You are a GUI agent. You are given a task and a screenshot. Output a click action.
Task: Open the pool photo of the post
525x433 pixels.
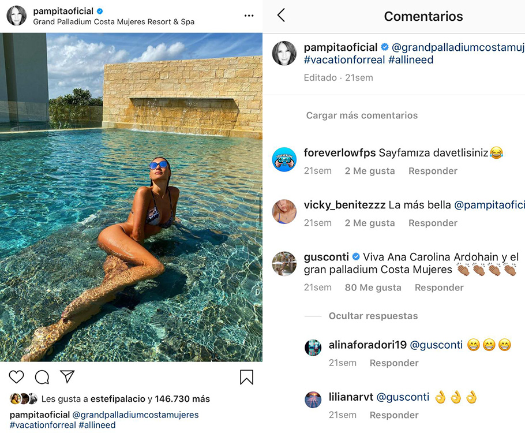(x=131, y=197)
